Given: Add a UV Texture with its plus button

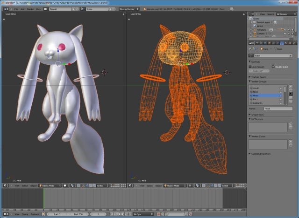Looking at the screenshot, I should pyautogui.click(x=291, y=124).
